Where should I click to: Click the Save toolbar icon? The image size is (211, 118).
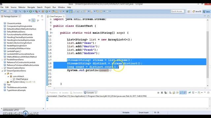coord(8,11)
